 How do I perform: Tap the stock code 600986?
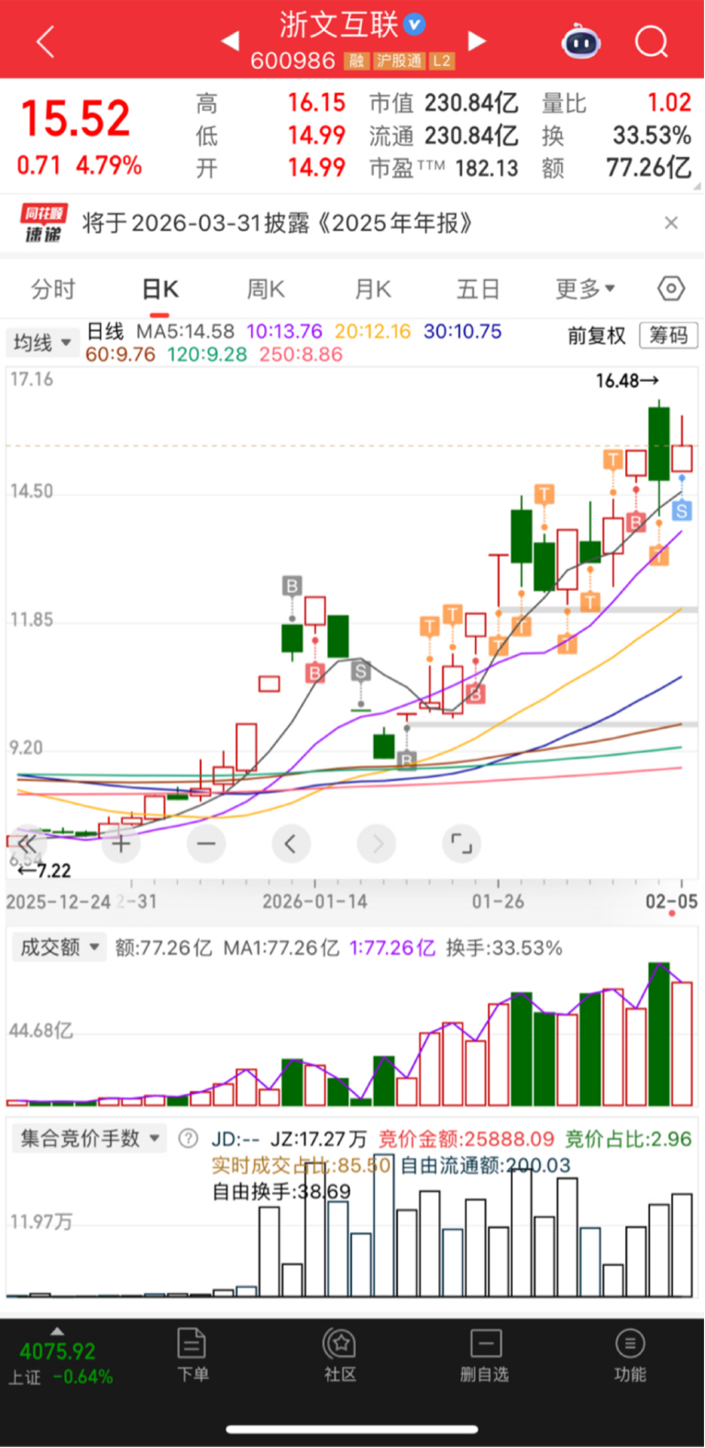[292, 61]
